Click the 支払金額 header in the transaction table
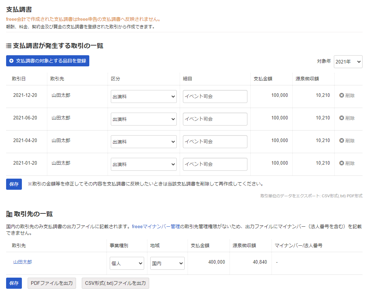369x297 pixels. tap(263, 79)
